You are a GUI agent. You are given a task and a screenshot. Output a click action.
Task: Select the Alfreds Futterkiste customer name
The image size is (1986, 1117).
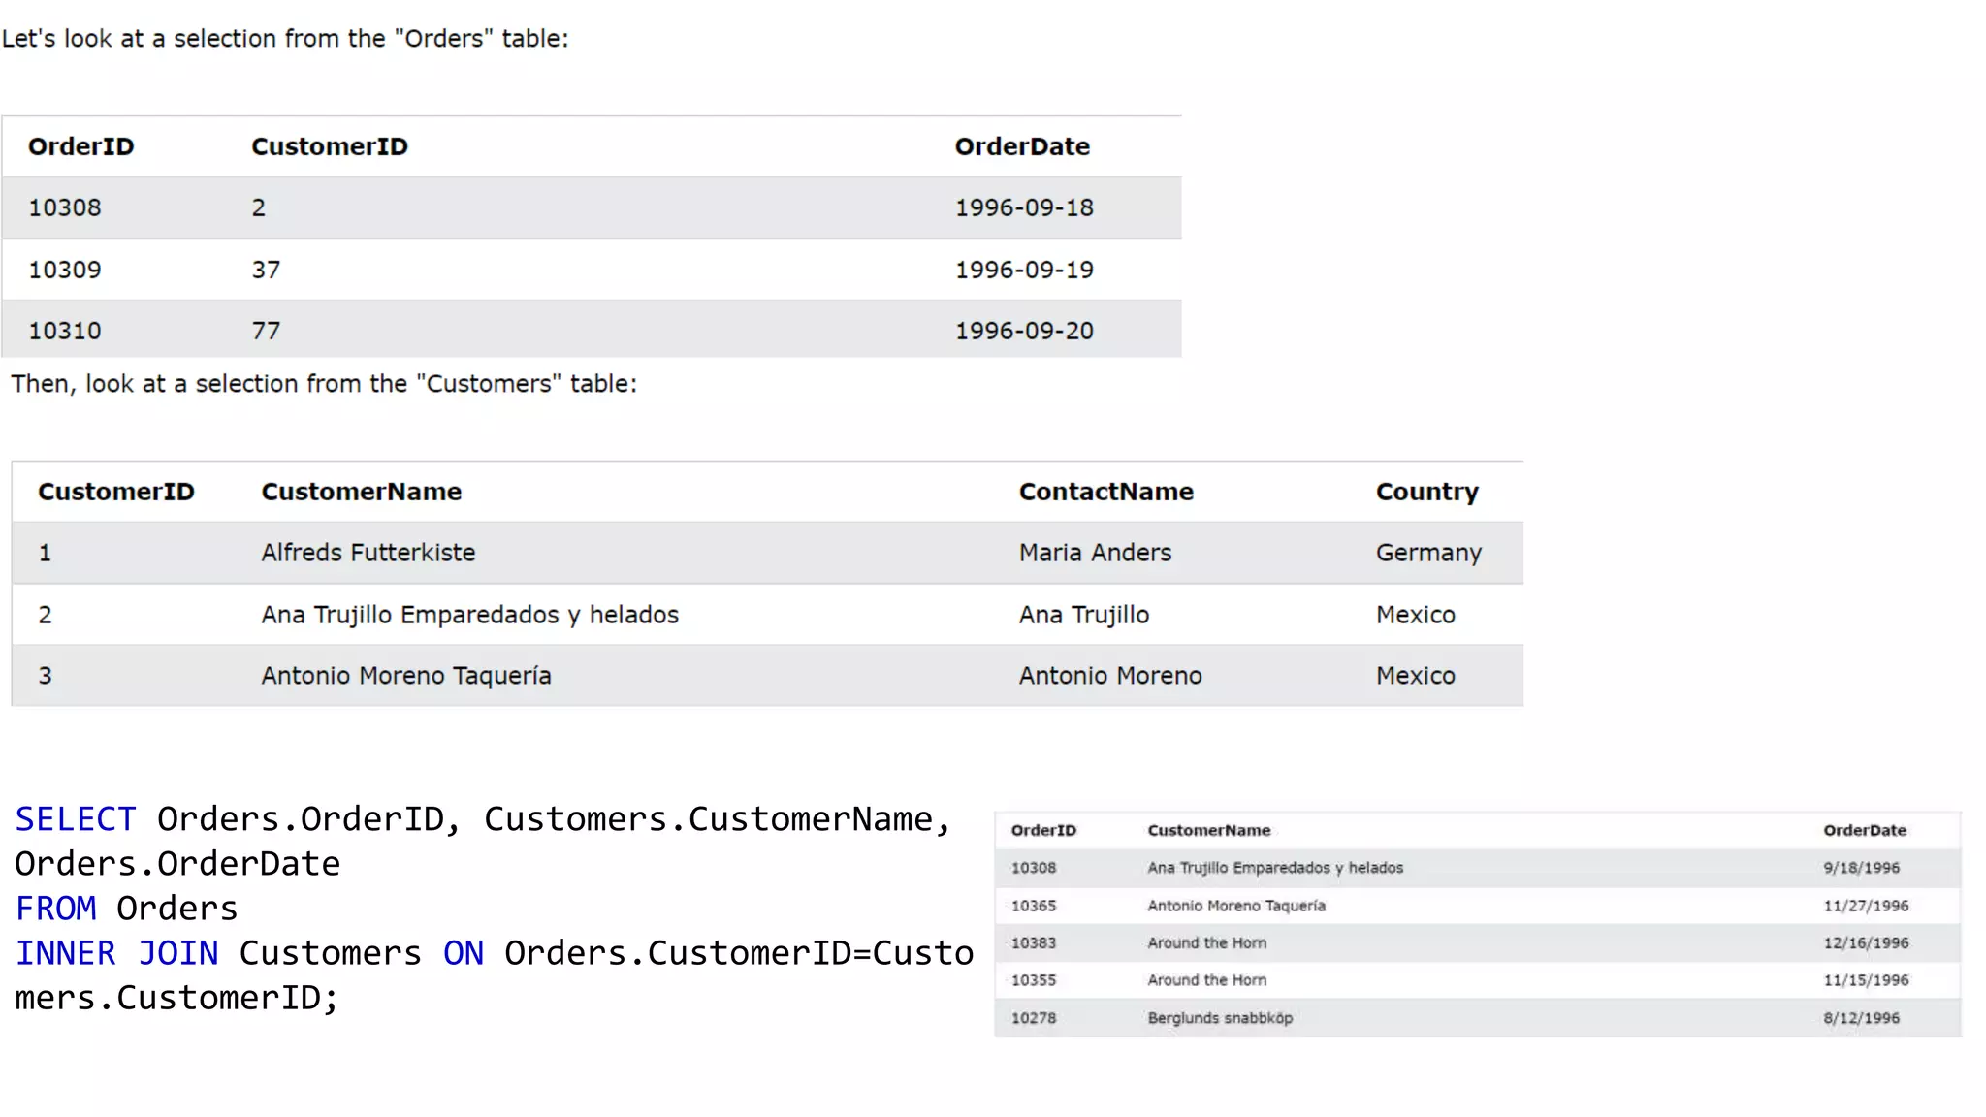point(368,553)
